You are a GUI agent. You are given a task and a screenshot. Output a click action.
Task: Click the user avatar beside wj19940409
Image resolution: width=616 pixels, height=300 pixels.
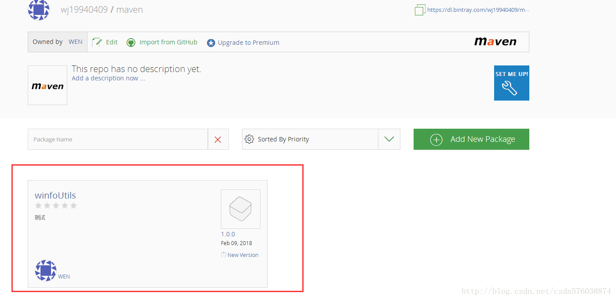(39, 10)
